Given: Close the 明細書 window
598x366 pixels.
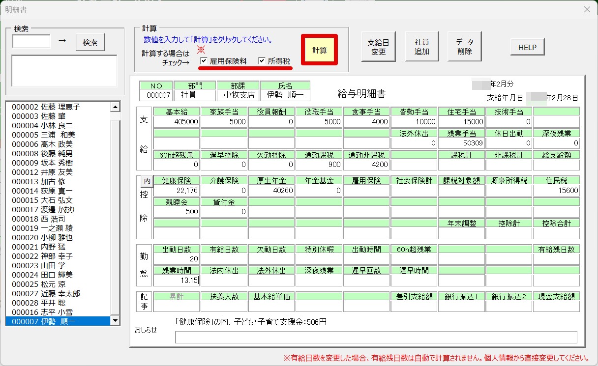Looking at the screenshot, I should [x=587, y=9].
